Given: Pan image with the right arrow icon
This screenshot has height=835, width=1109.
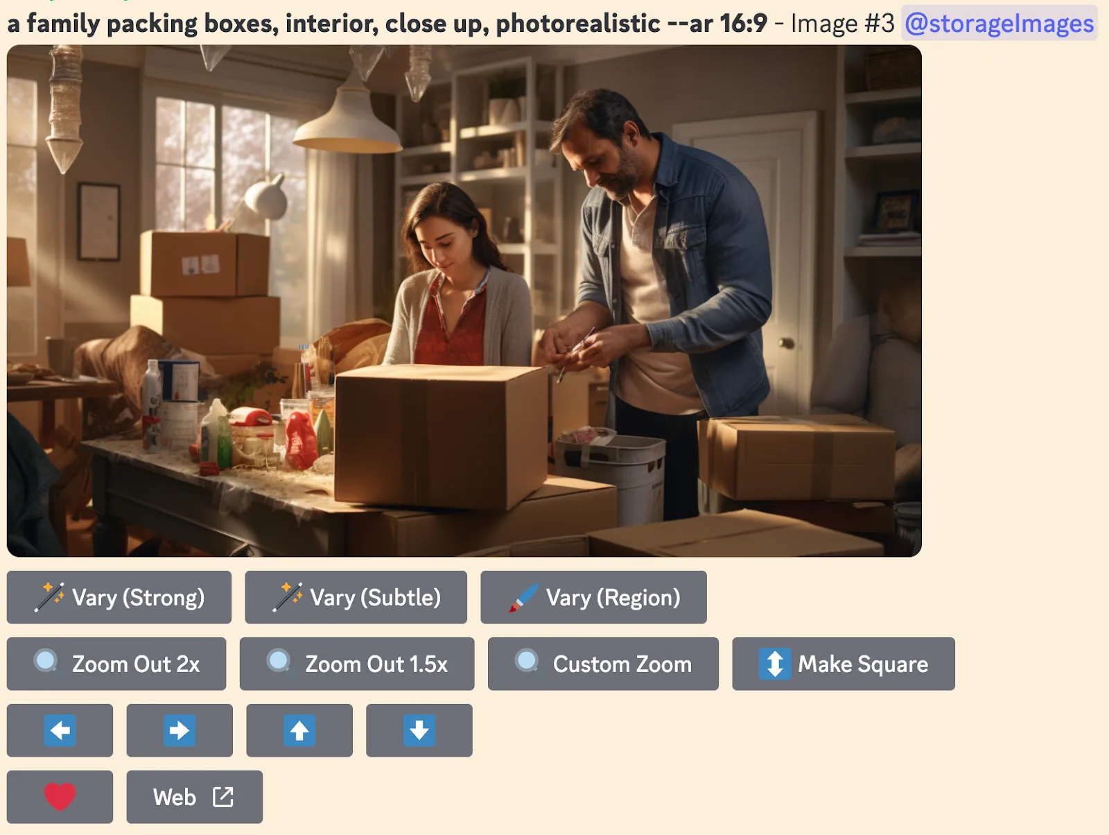Looking at the screenshot, I should point(180,730).
